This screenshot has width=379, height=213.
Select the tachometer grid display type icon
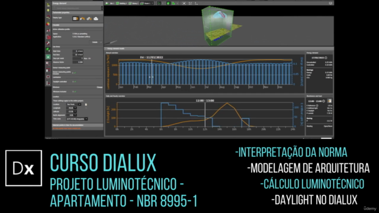click(76, 18)
